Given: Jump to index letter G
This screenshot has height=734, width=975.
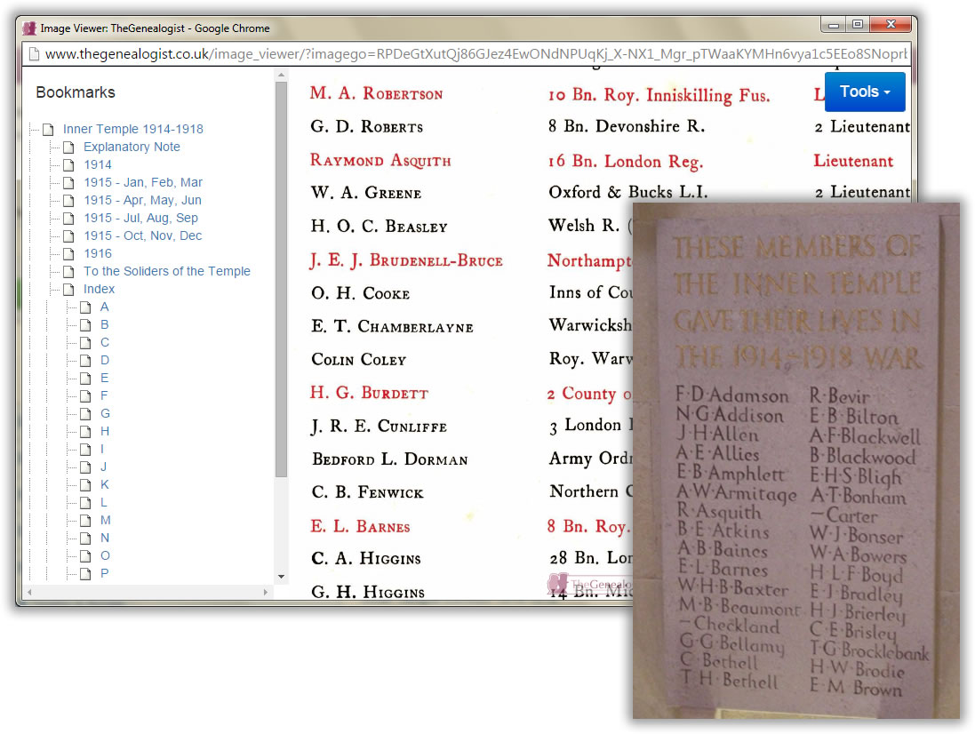Looking at the screenshot, I should (105, 413).
